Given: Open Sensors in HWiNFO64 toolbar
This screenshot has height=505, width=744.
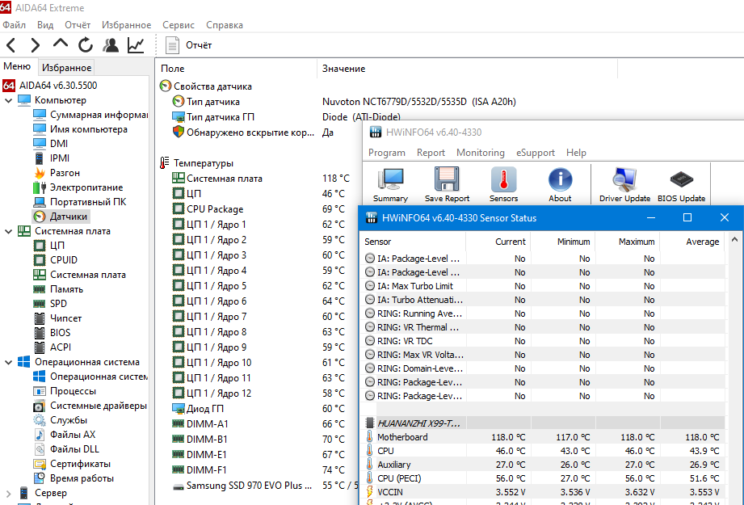Looking at the screenshot, I should point(503,185).
